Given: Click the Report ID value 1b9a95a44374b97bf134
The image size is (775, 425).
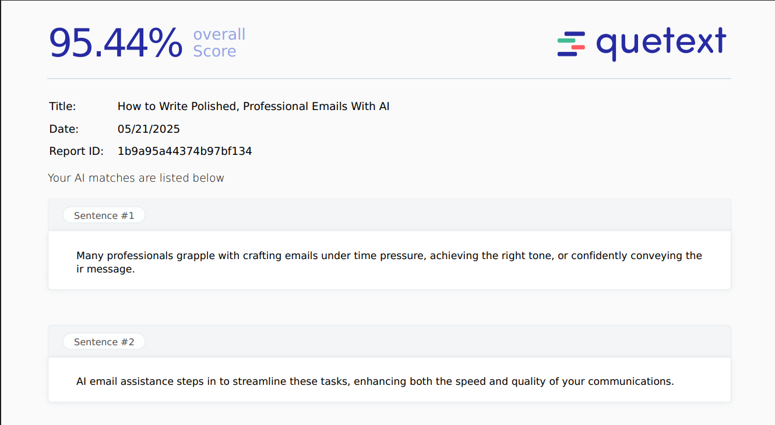Looking at the screenshot, I should coord(185,151).
